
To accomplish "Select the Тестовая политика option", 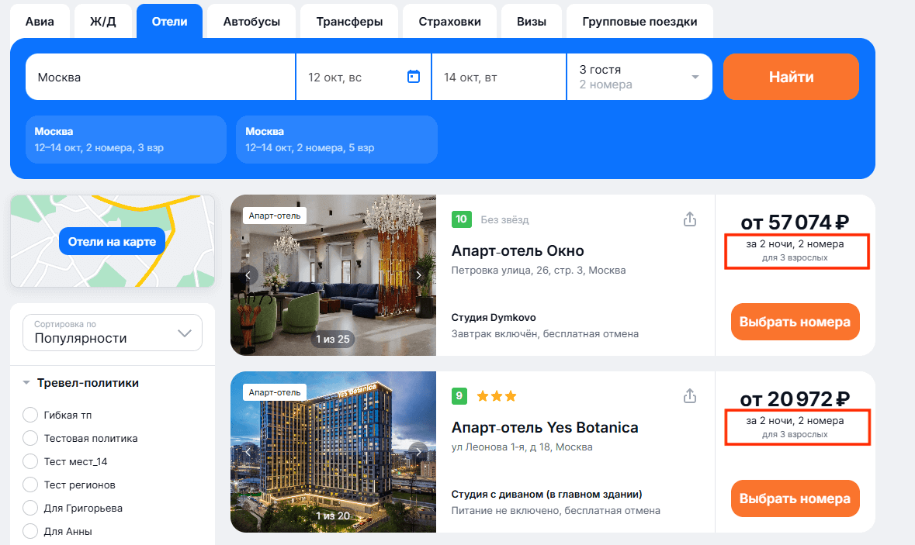I will 31,438.
